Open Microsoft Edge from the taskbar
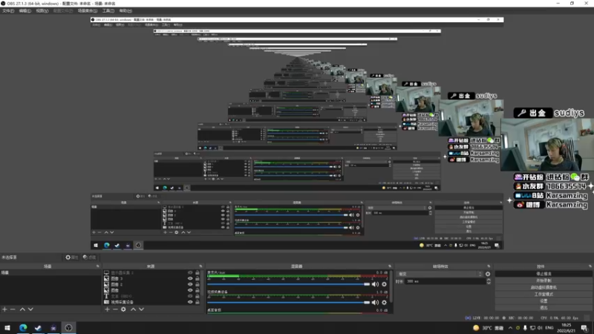 click(x=23, y=328)
